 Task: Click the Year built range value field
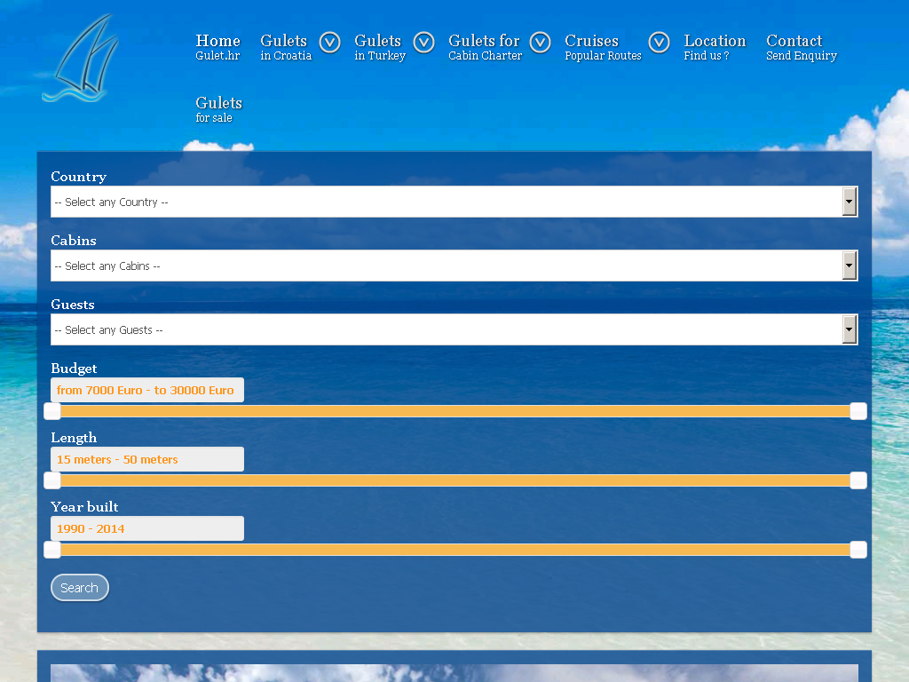point(147,528)
